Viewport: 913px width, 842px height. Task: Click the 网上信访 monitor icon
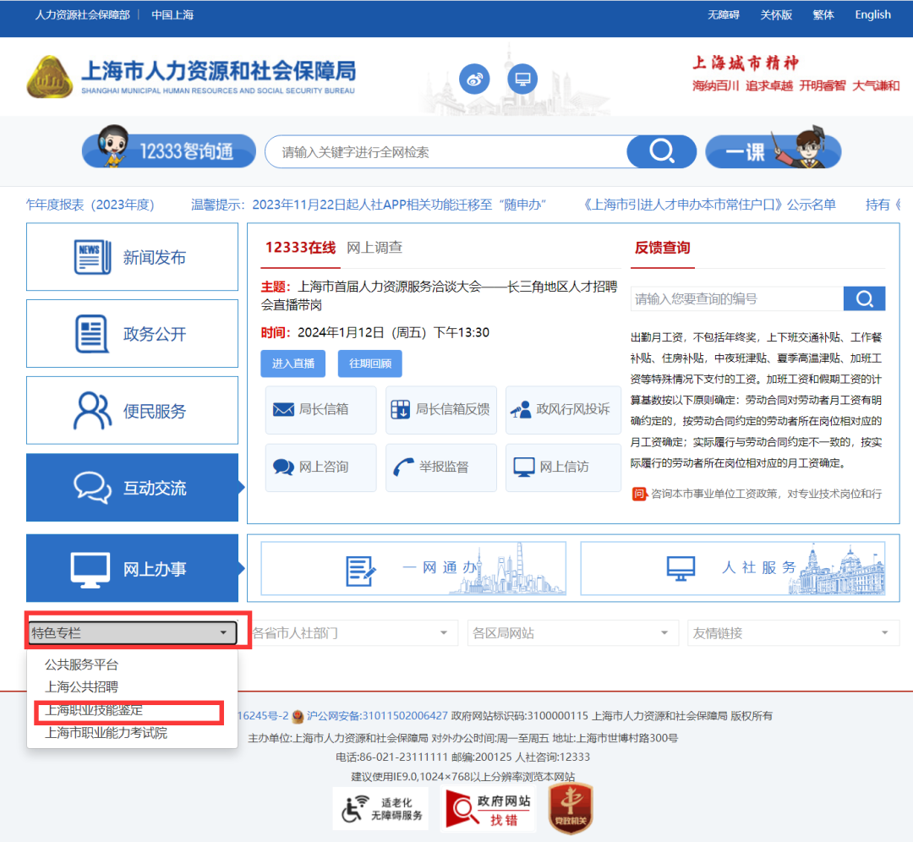(523, 467)
